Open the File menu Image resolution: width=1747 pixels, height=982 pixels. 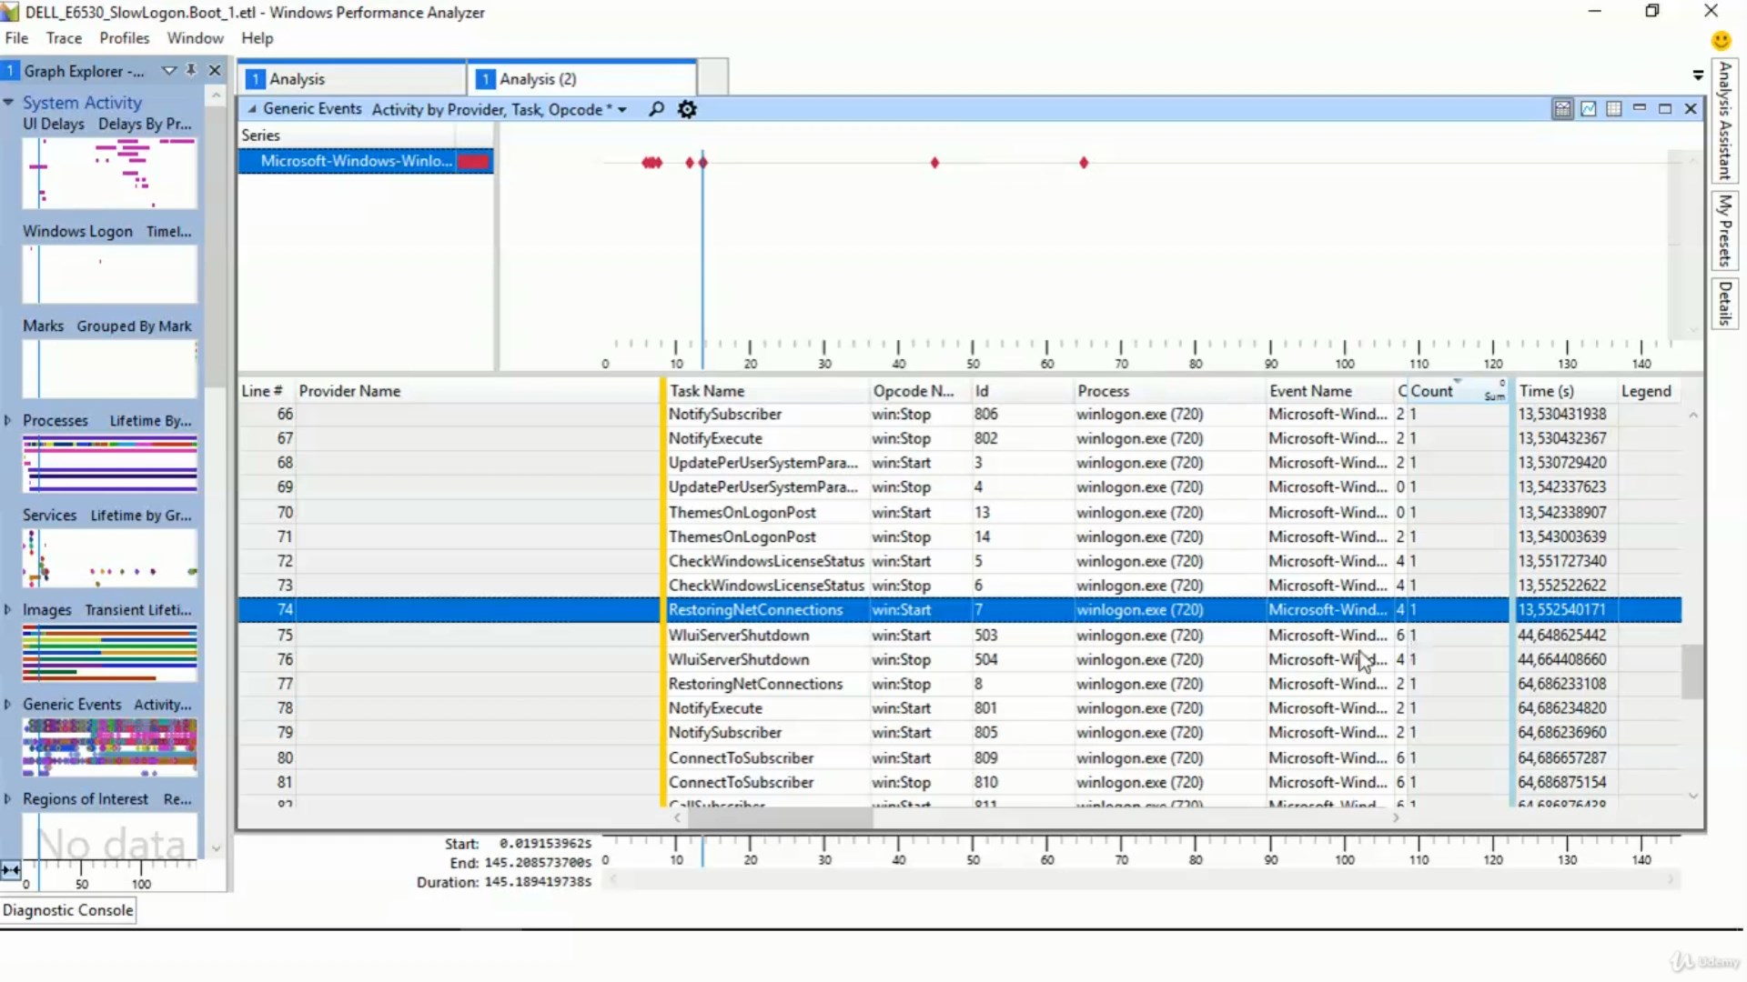(16, 38)
